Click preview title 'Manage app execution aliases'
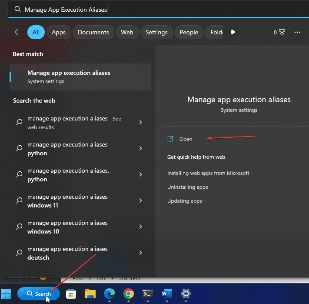 click(x=239, y=100)
